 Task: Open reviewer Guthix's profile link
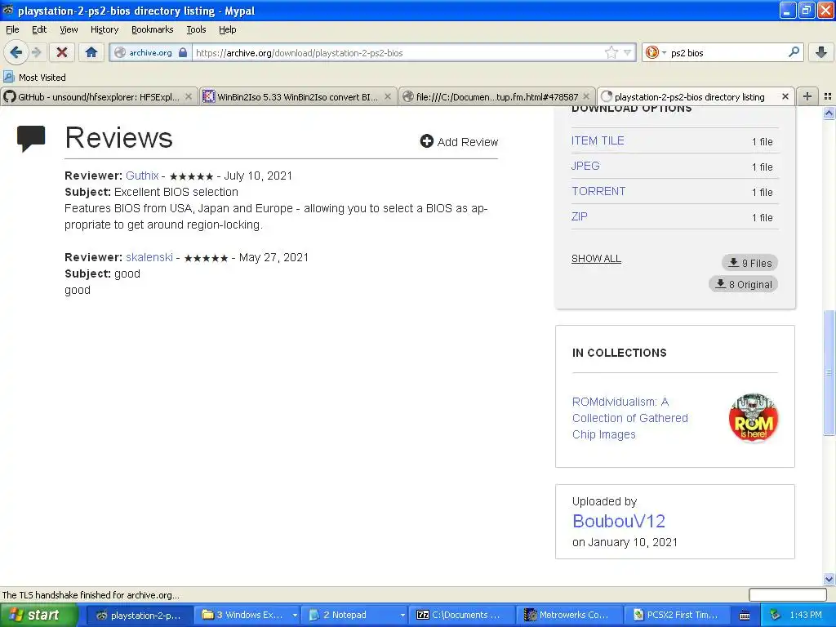[142, 176]
